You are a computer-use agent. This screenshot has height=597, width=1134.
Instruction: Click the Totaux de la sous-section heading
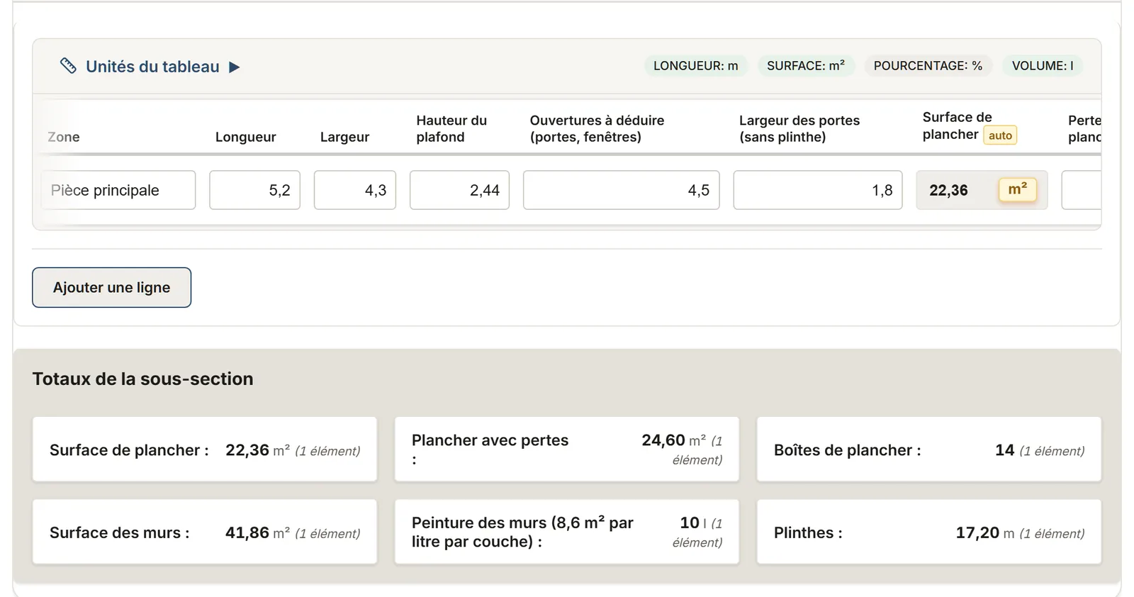(142, 379)
